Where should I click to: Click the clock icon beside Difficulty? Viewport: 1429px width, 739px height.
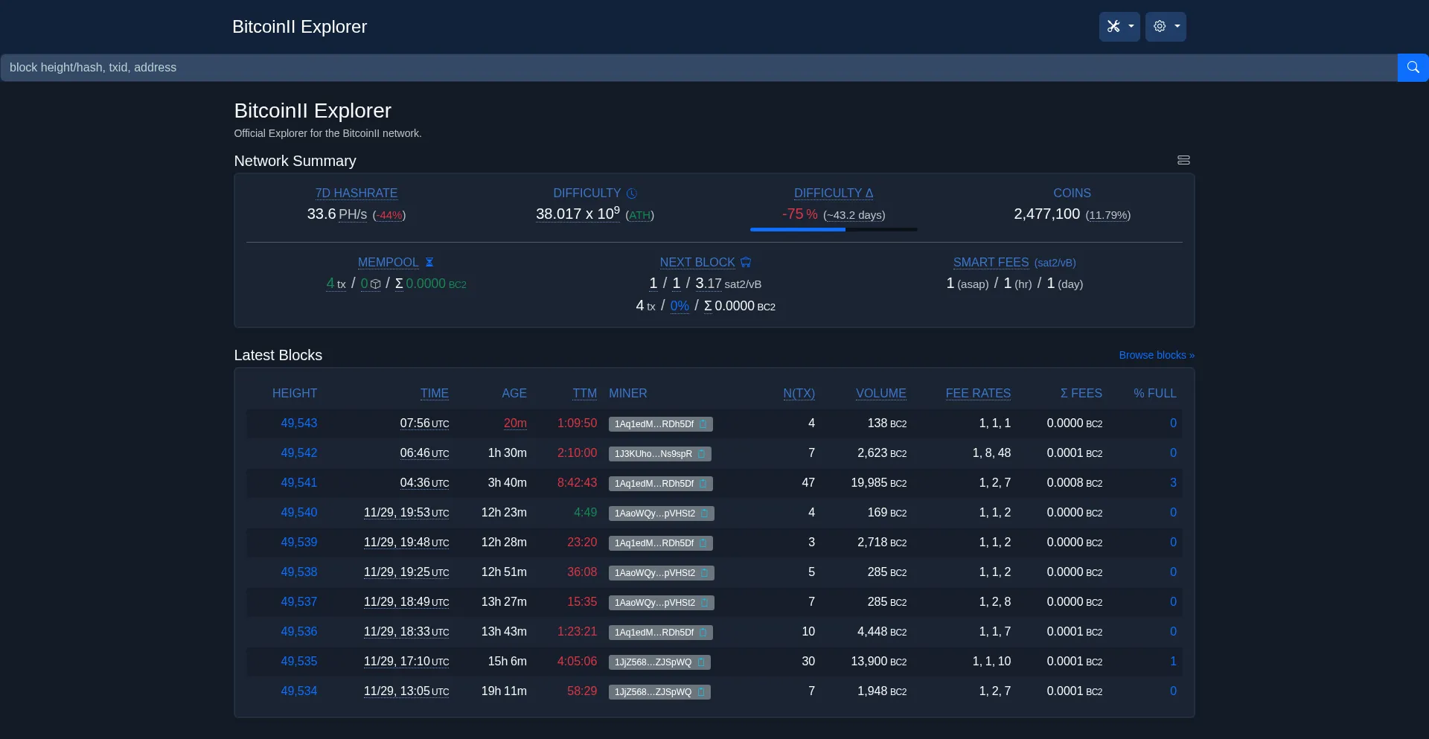(x=632, y=193)
